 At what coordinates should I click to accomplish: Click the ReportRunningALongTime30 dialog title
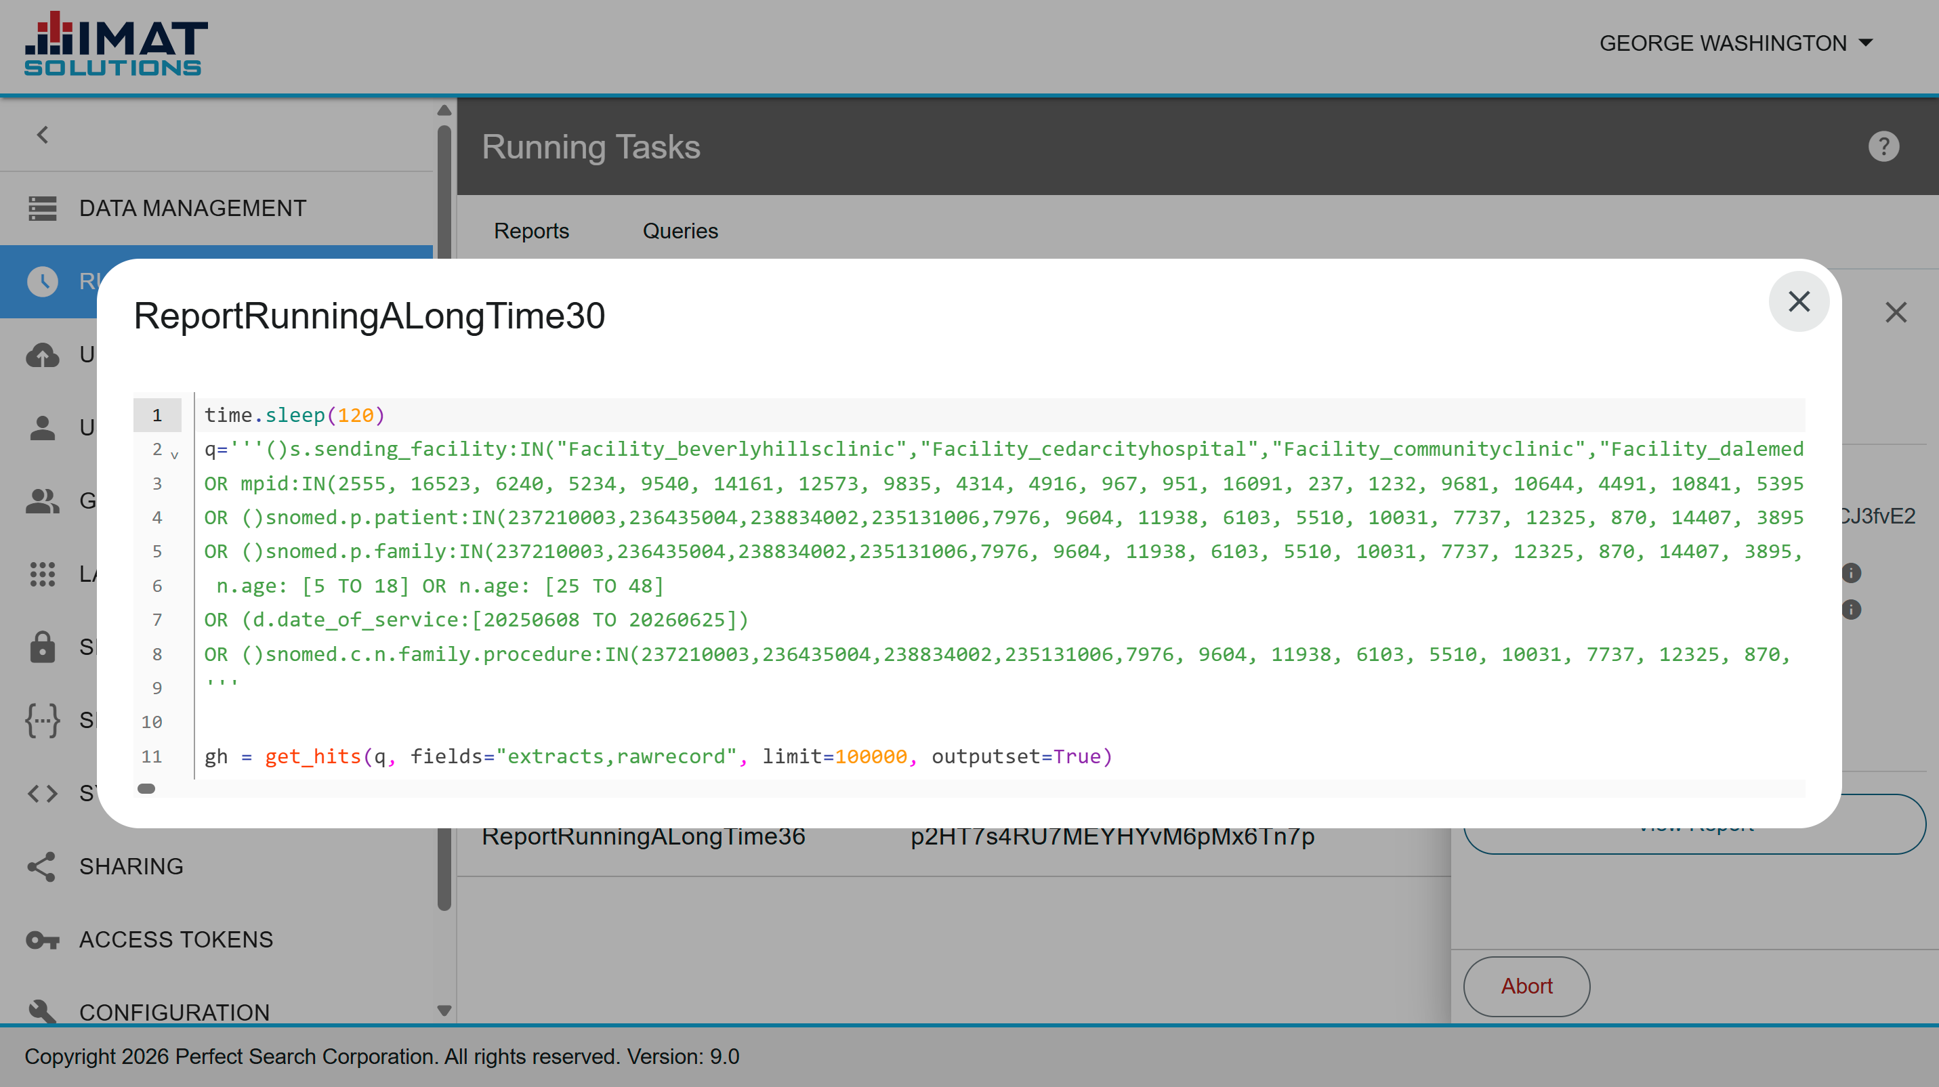click(x=369, y=315)
